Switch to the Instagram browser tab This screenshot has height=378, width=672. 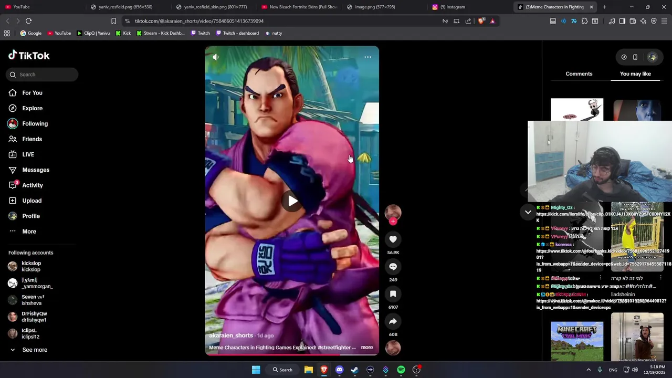pos(468,7)
